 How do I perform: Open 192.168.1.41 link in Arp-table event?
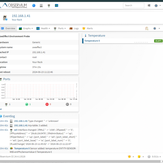(21, 125)
